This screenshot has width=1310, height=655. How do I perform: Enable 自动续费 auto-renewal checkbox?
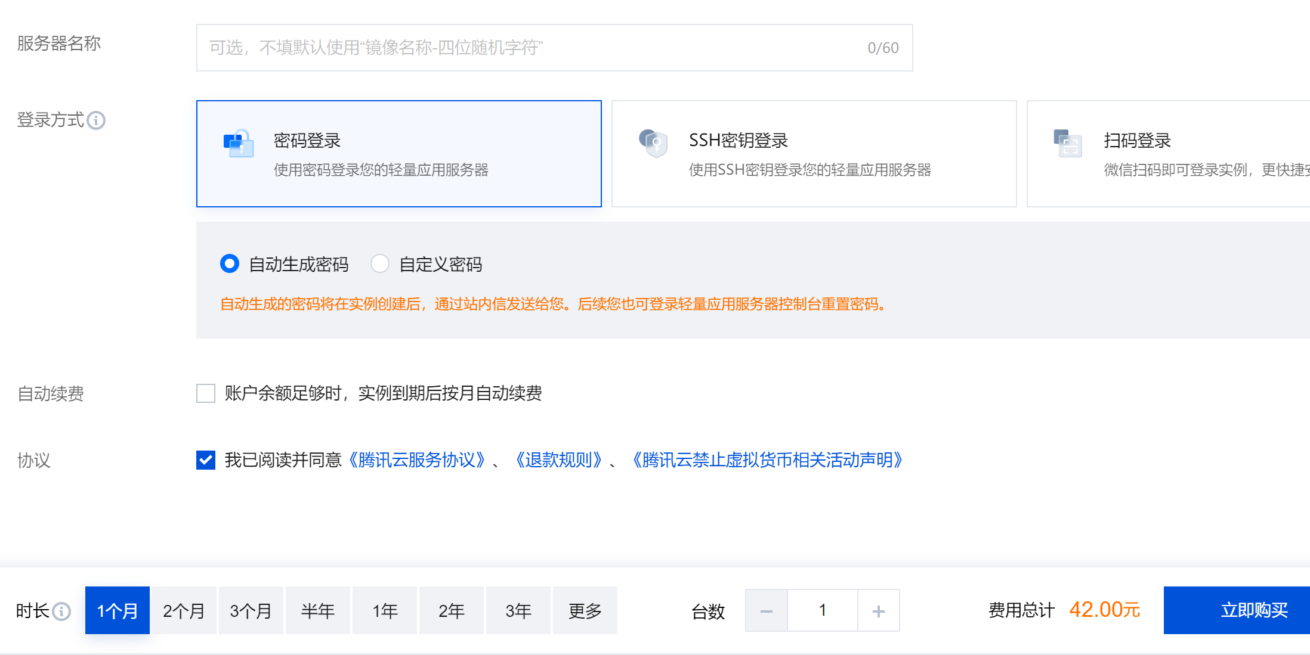[x=206, y=393]
